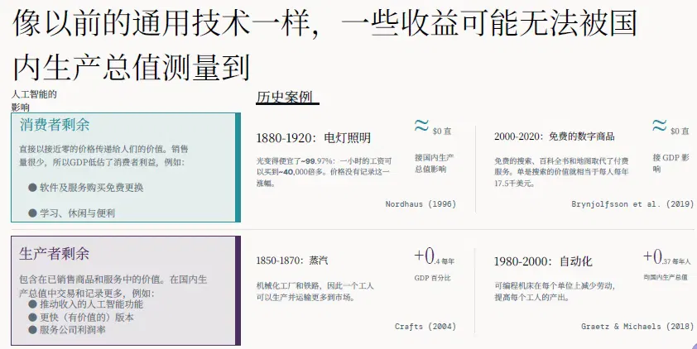Click the paragraph starting 机械化工厂和铁路

pyautogui.click(x=315, y=291)
